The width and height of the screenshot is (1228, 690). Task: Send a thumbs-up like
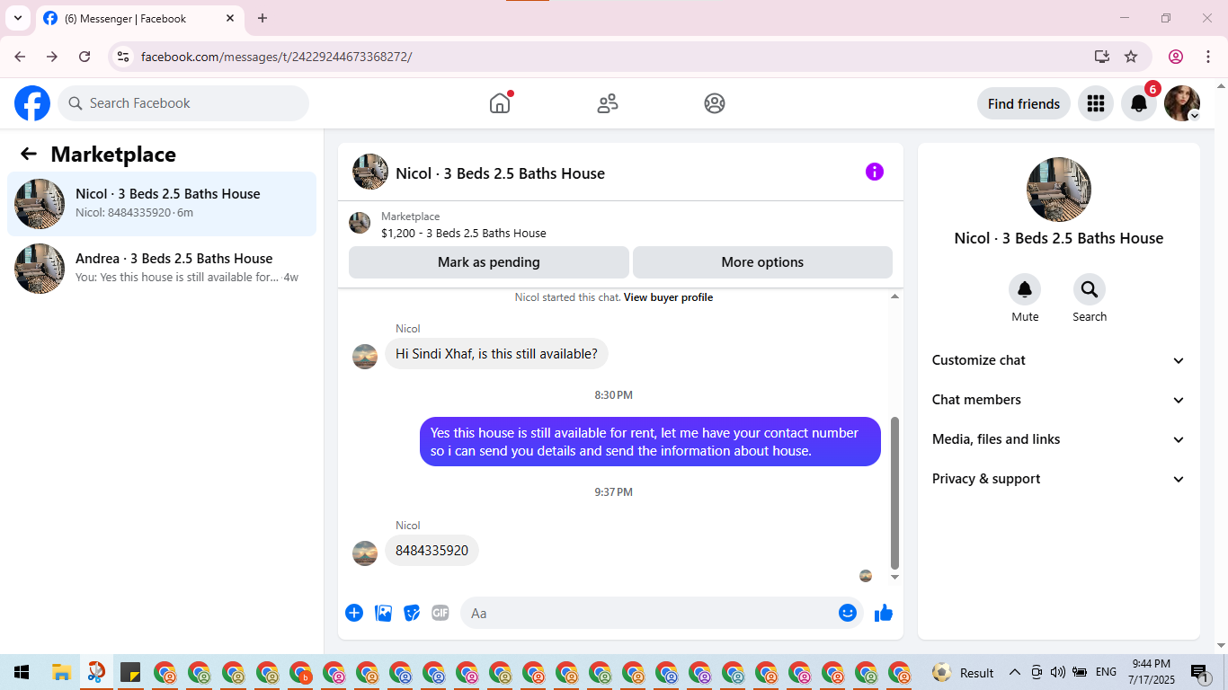coord(884,613)
